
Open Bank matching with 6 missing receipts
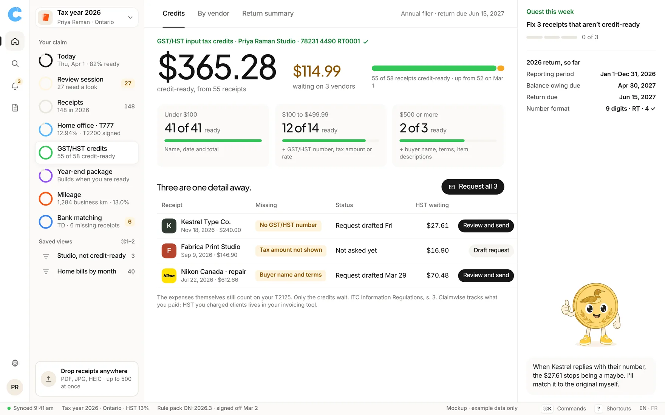tap(87, 221)
